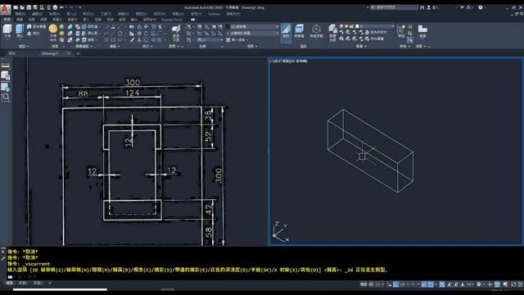Expand the Draw (繪製) panel
524x295 pixels.
115,47
